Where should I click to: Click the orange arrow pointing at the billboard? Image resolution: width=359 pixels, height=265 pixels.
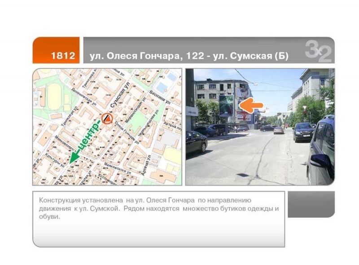pos(251,105)
